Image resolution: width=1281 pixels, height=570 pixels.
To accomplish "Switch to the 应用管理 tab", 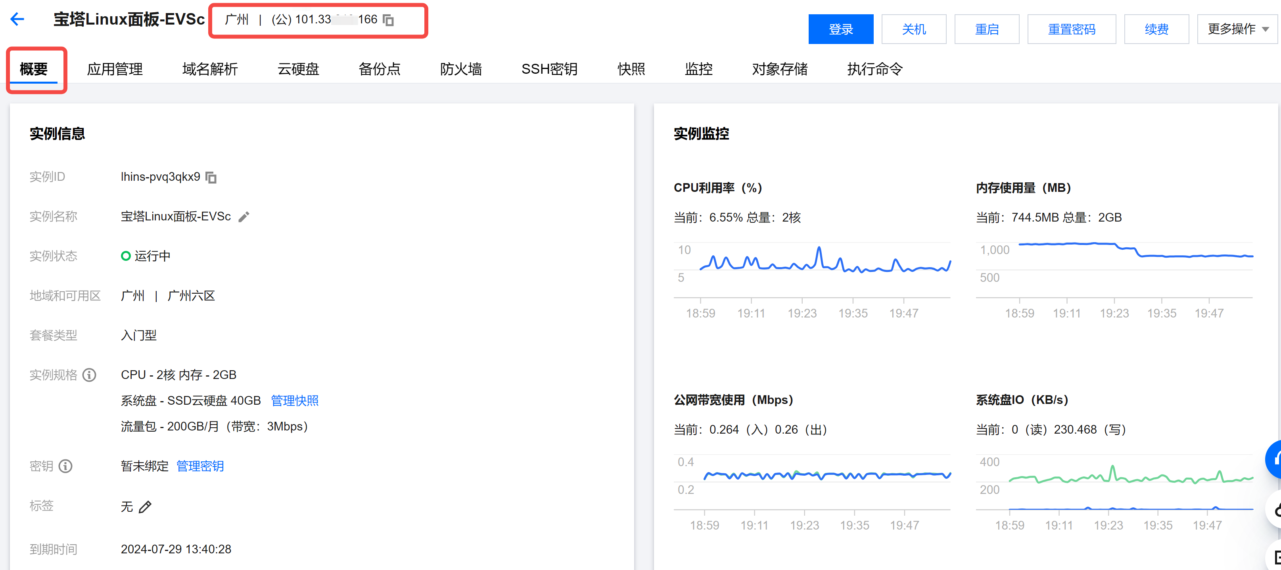I will pyautogui.click(x=115, y=69).
